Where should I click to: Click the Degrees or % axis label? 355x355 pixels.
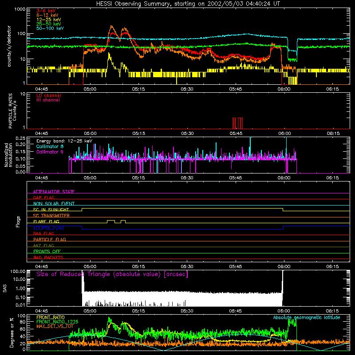tap(12, 332)
